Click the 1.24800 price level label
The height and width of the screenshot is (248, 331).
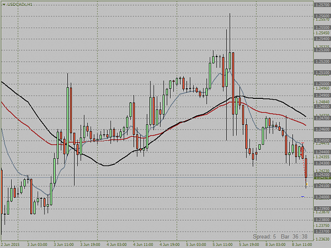(323, 107)
